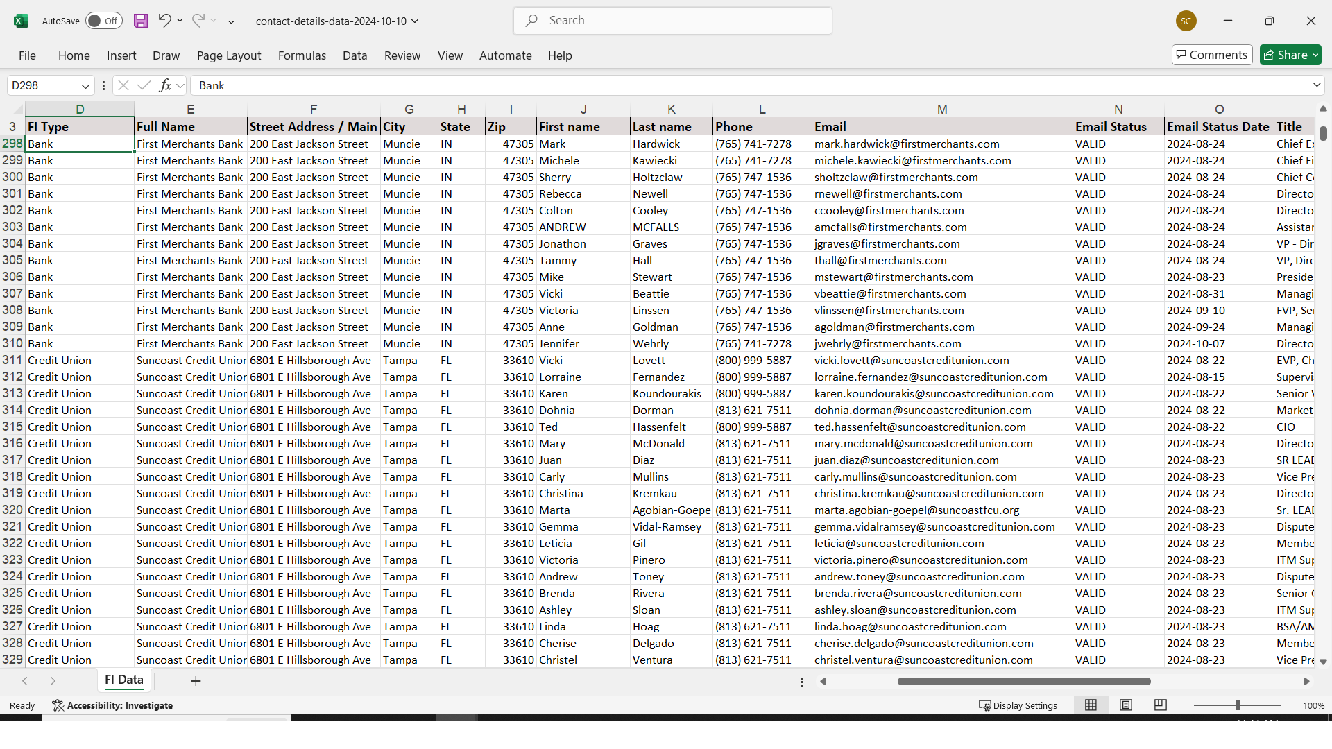Click the Excel app icon in title bar

(21, 21)
